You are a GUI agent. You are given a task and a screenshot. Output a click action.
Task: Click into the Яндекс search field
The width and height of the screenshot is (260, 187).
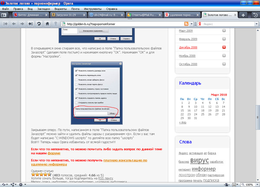tap(228, 24)
